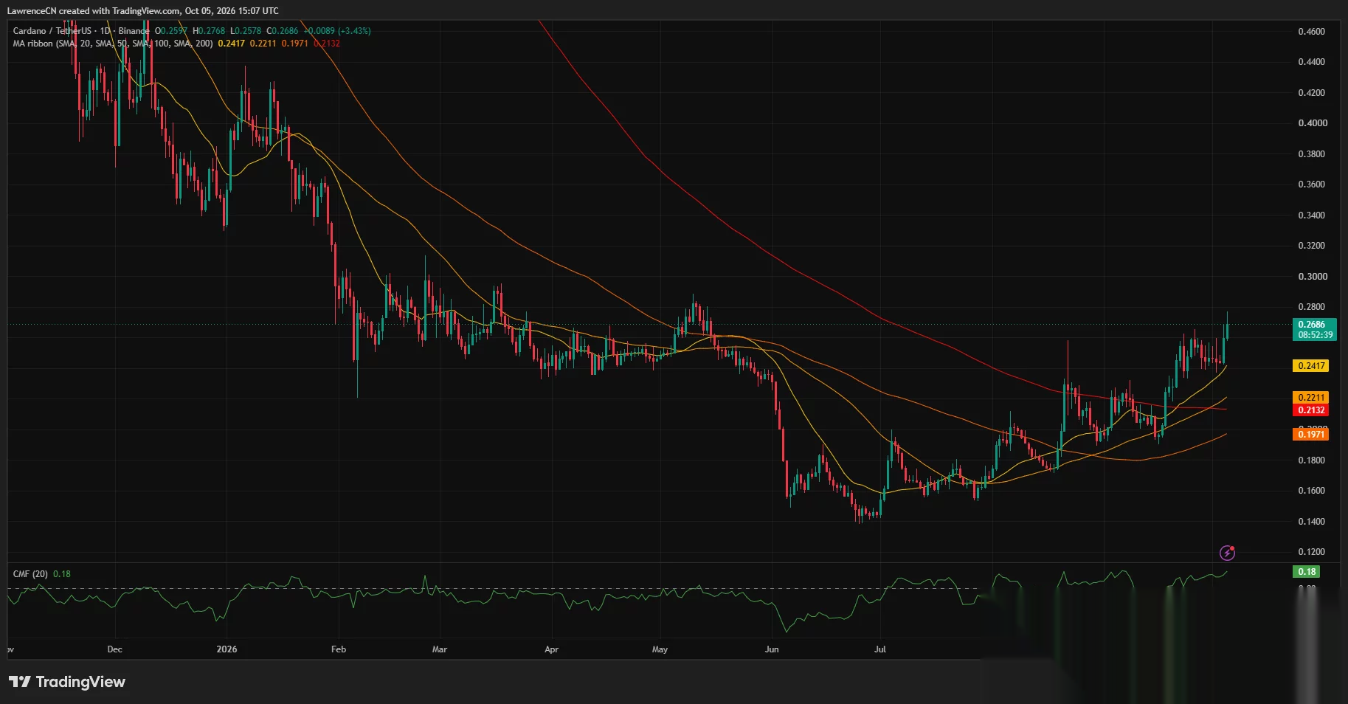Screen dimensions: 1348x704
Task: Click the purple lightning bolt icon
Action: (1227, 552)
